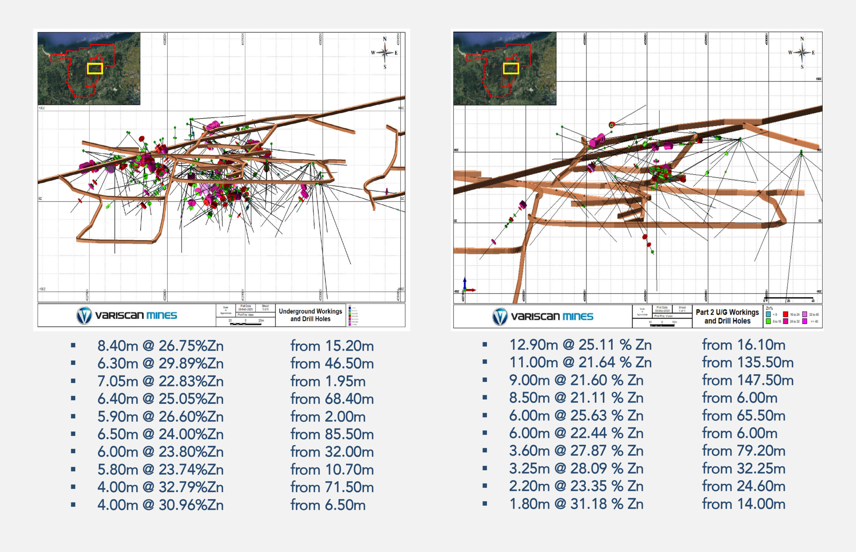Viewport: 856px width, 552px height.
Task: Click 'from 65.50m'
Action: point(744,416)
